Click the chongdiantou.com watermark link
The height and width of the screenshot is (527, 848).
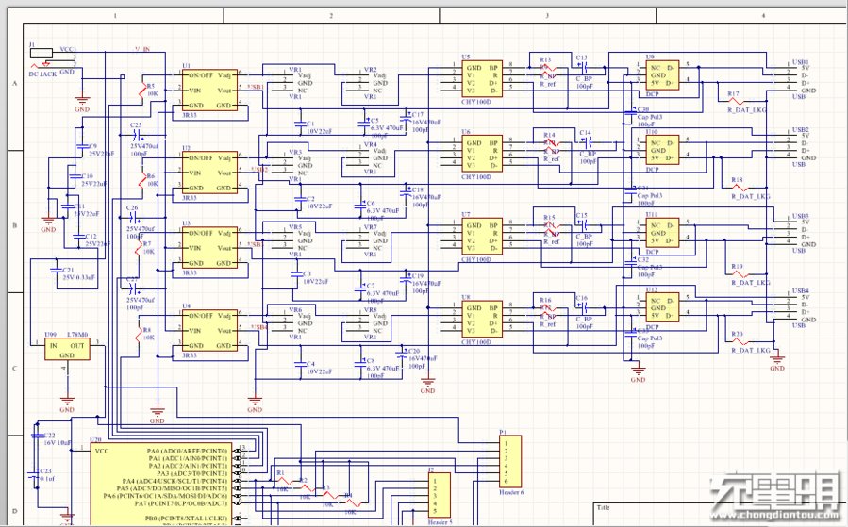[777, 515]
